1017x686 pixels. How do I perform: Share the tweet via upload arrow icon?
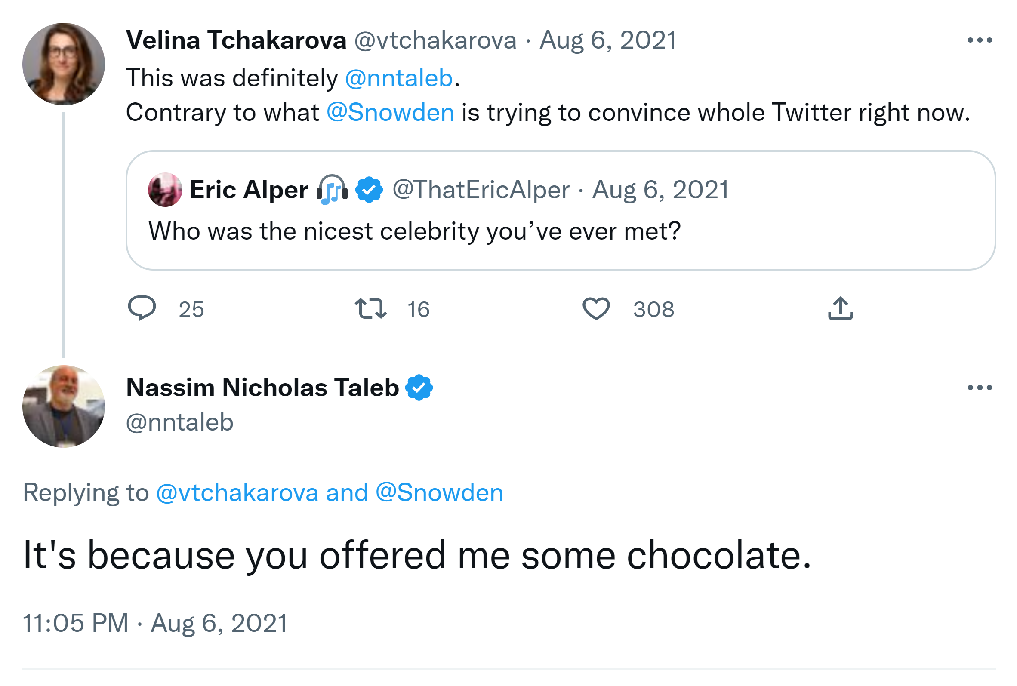840,308
